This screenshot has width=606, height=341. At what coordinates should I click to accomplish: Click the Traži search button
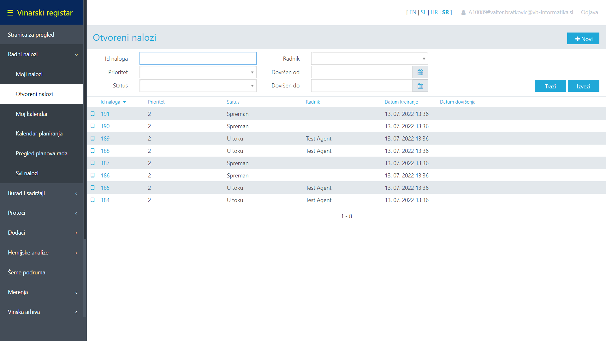[x=550, y=86]
